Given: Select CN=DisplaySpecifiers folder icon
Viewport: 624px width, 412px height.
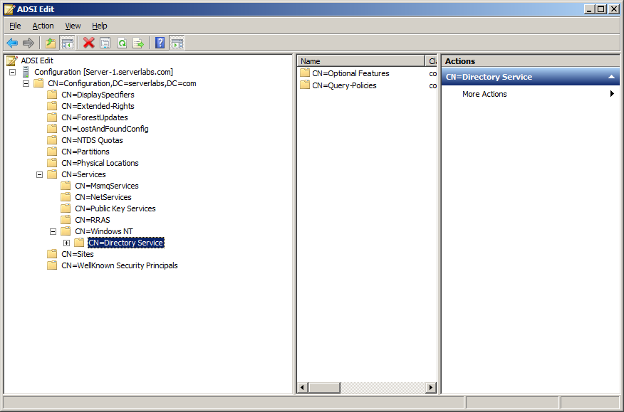Looking at the screenshot, I should pyautogui.click(x=52, y=95).
